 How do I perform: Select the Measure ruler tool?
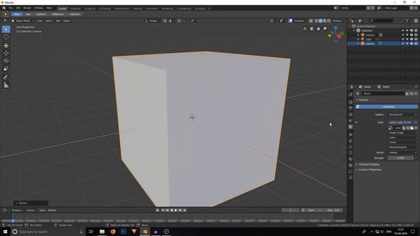(6, 85)
